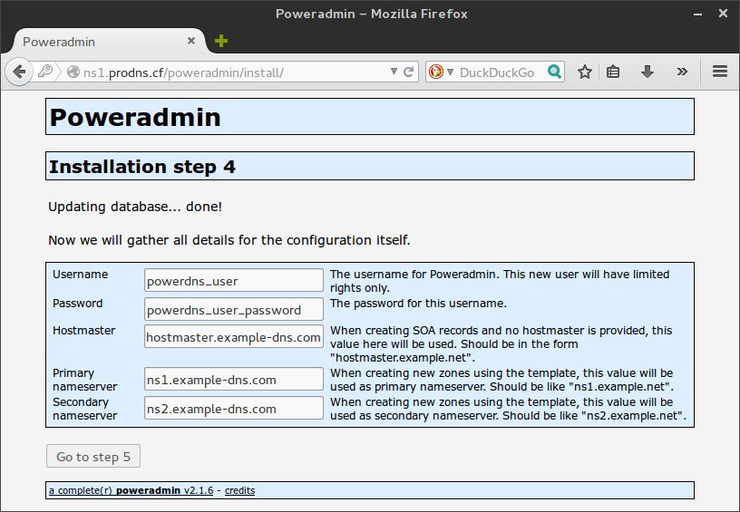
Task: Click the Password input field
Action: (234, 309)
